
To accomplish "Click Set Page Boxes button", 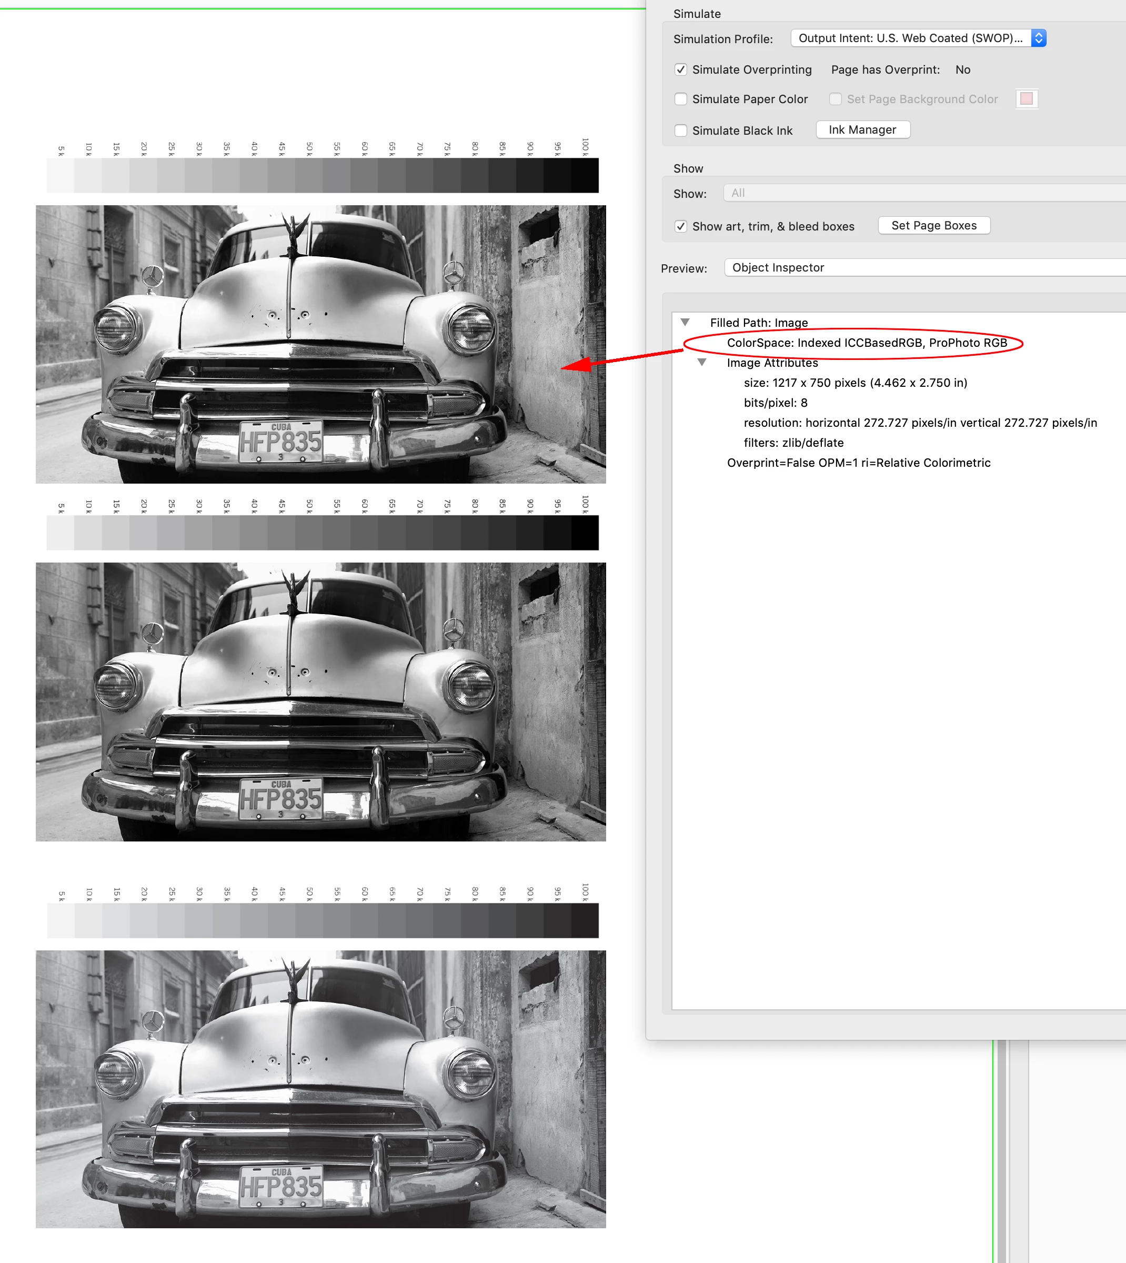I will pos(933,226).
